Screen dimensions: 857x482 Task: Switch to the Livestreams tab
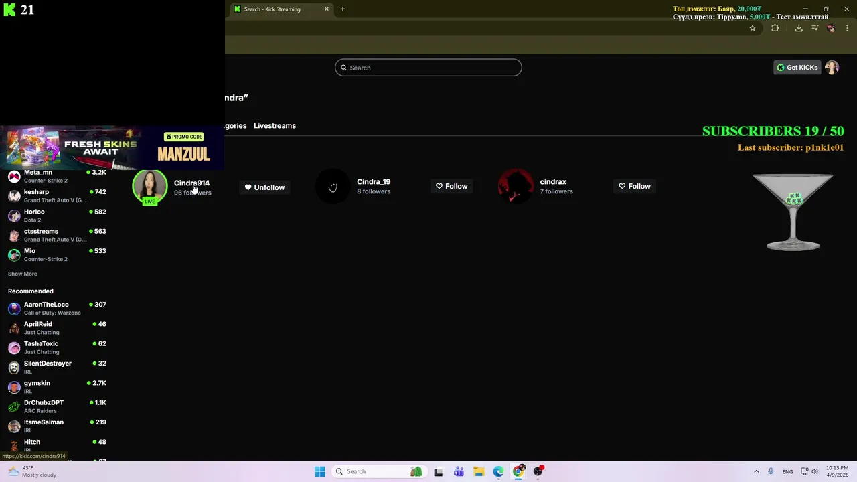275,126
